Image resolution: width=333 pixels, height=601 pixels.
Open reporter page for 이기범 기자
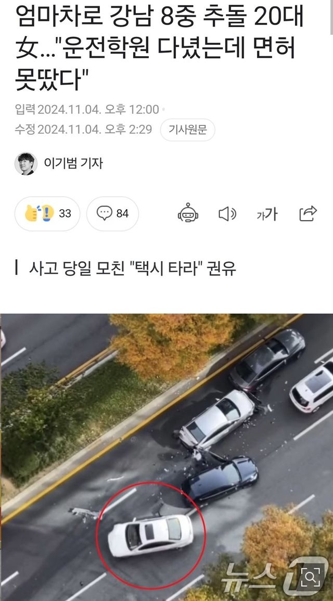point(73,164)
